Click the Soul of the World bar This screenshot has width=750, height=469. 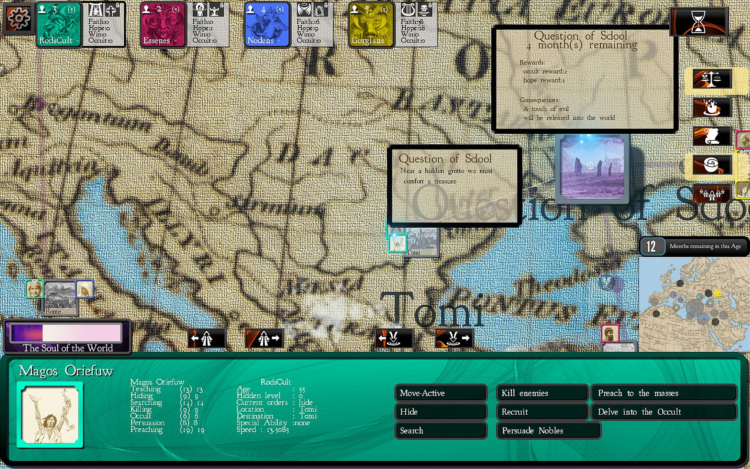pyautogui.click(x=67, y=337)
